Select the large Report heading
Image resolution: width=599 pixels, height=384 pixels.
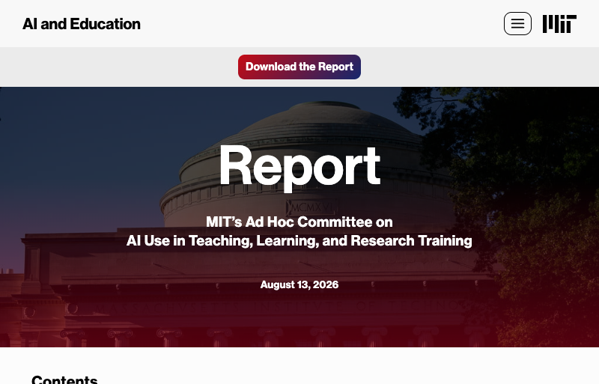point(299,168)
